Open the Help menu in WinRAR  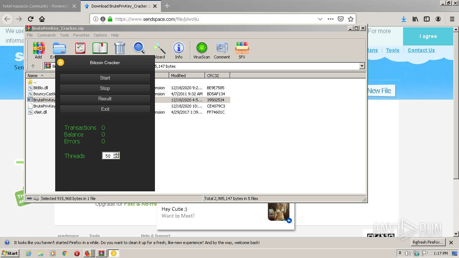[x=115, y=35]
